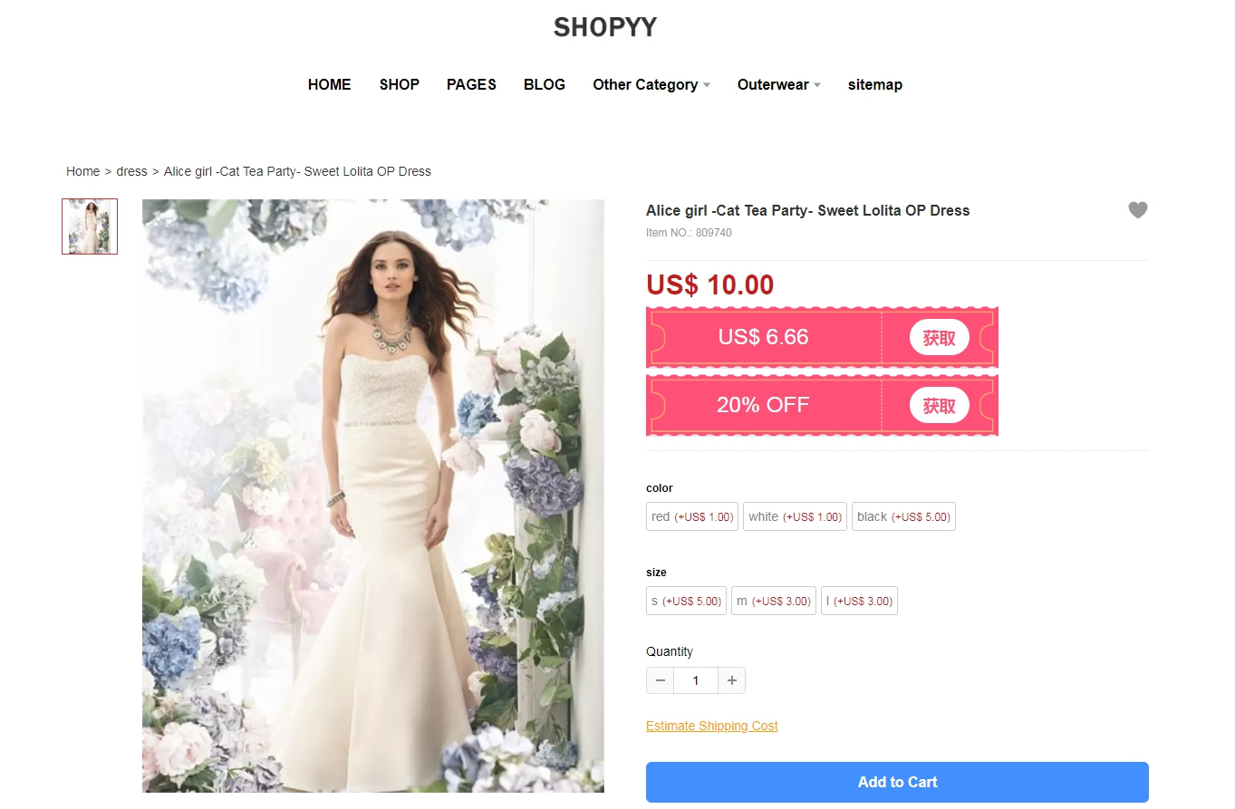Image resolution: width=1235 pixels, height=809 pixels.
Task: Pick size m option
Action: (774, 601)
